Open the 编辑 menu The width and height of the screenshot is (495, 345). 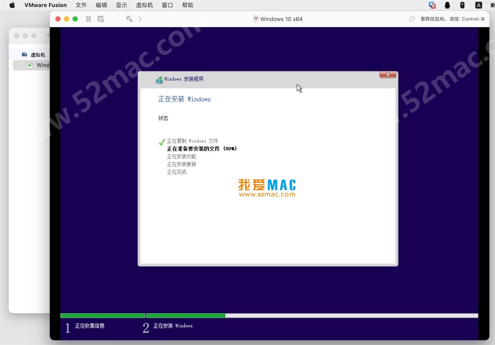pyautogui.click(x=101, y=5)
